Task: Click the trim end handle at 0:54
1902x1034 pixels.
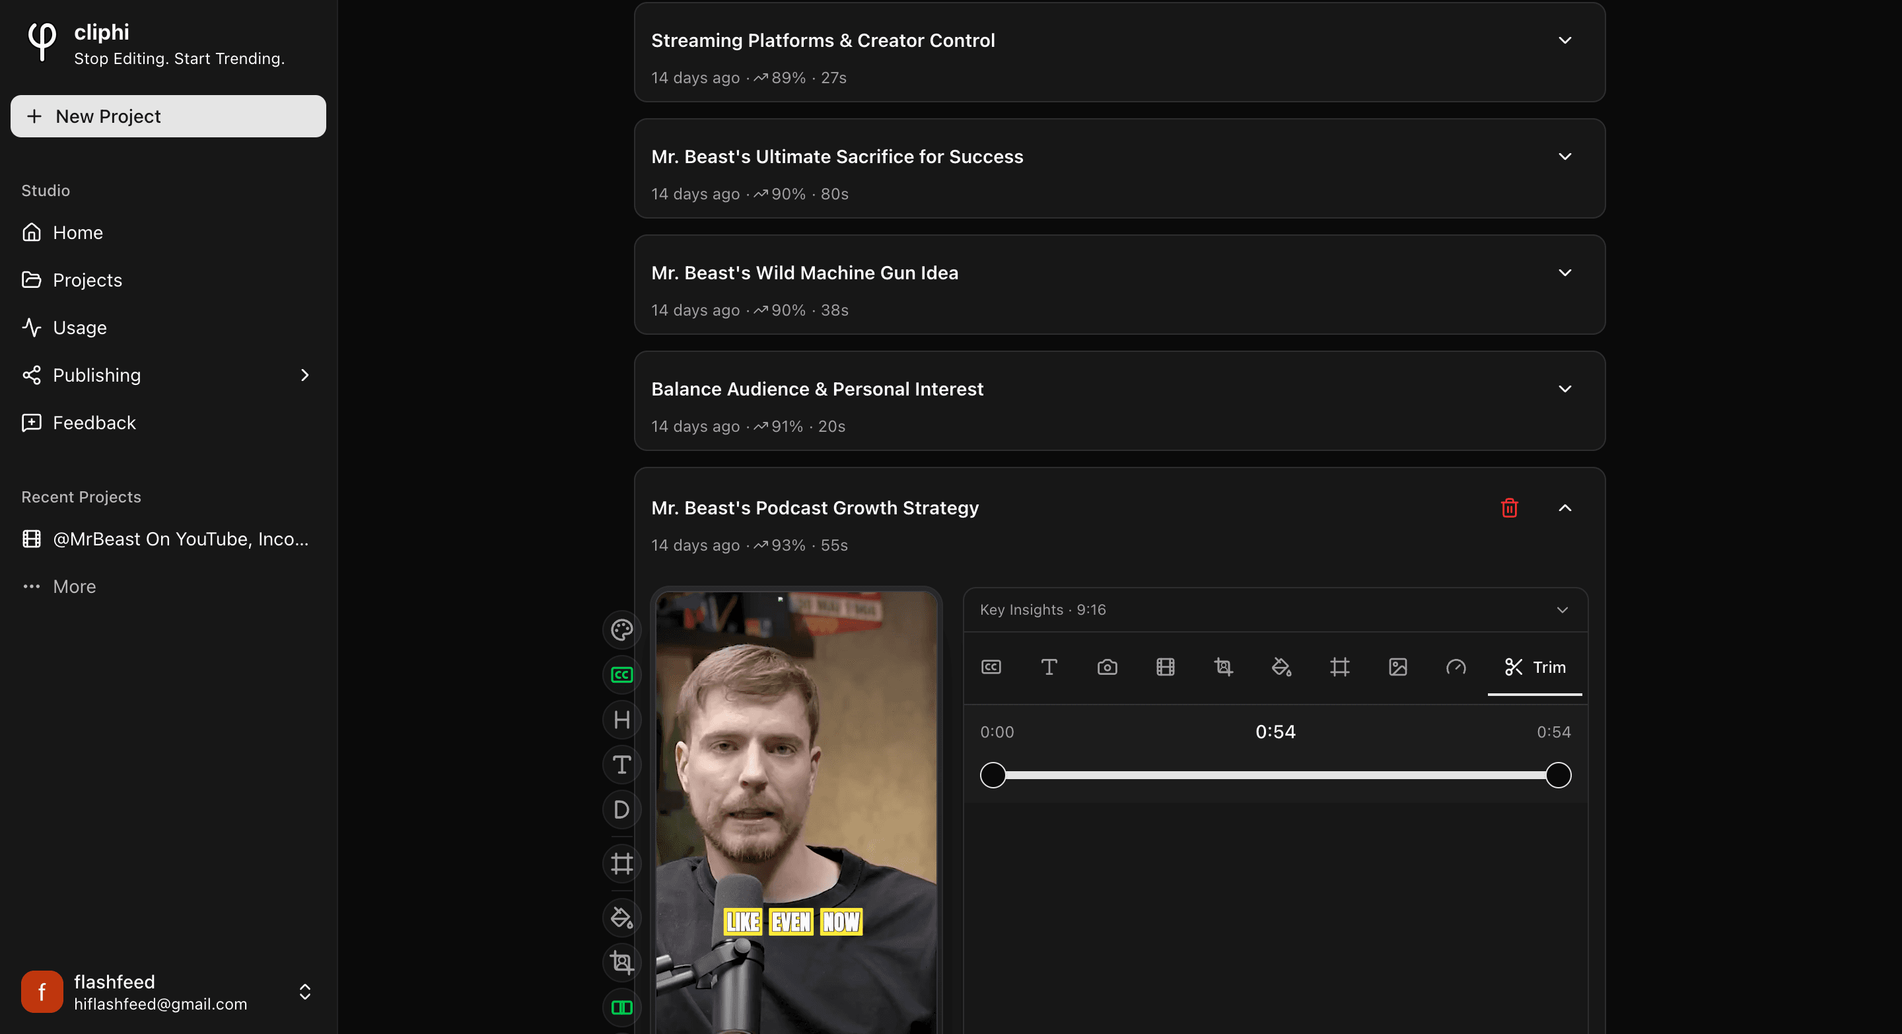Action: 1558,775
